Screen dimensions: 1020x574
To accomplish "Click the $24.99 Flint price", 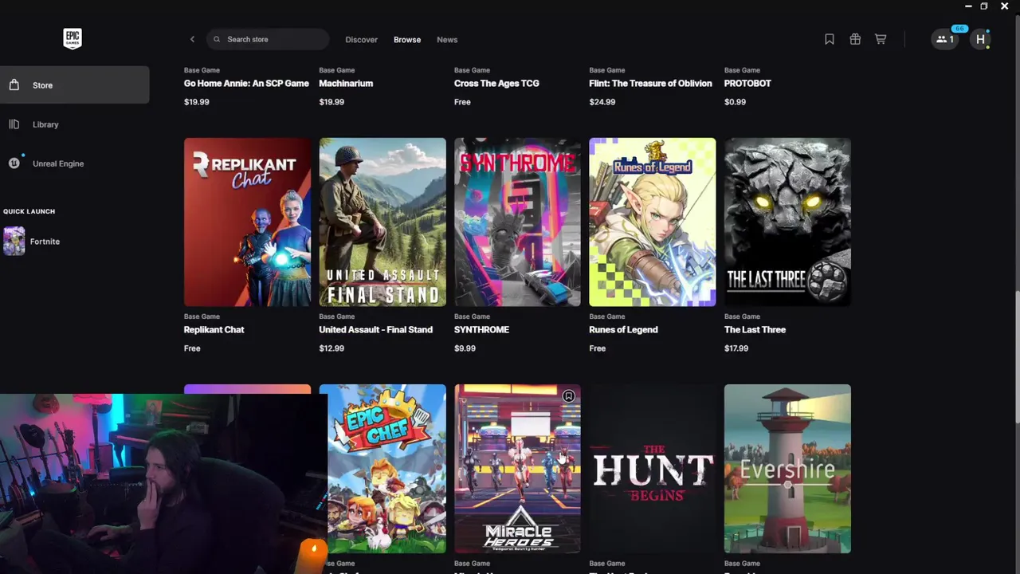I will [x=602, y=102].
